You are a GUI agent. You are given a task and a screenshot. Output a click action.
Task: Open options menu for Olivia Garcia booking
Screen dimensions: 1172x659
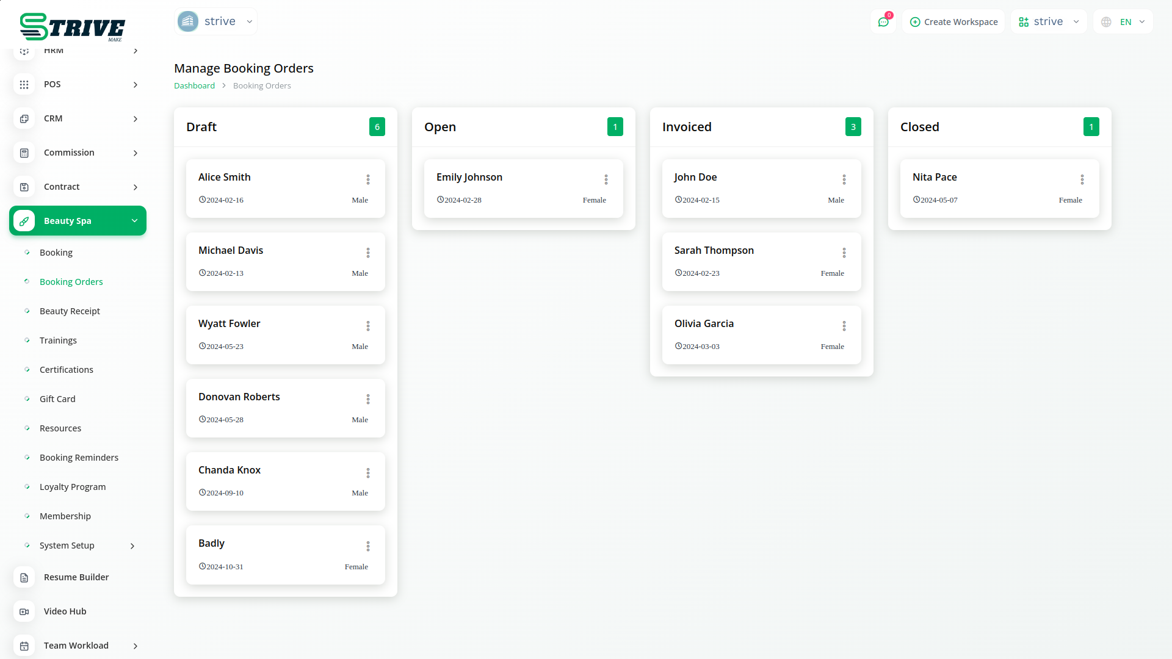(x=844, y=326)
